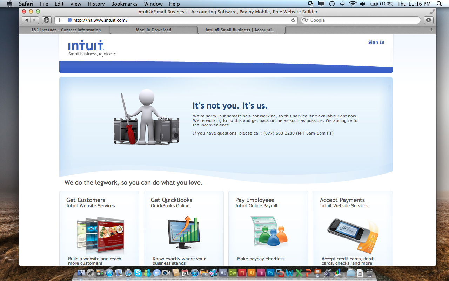Screen dimensions: 449x281
Task: Open the Safari downloads button
Action: point(429,20)
